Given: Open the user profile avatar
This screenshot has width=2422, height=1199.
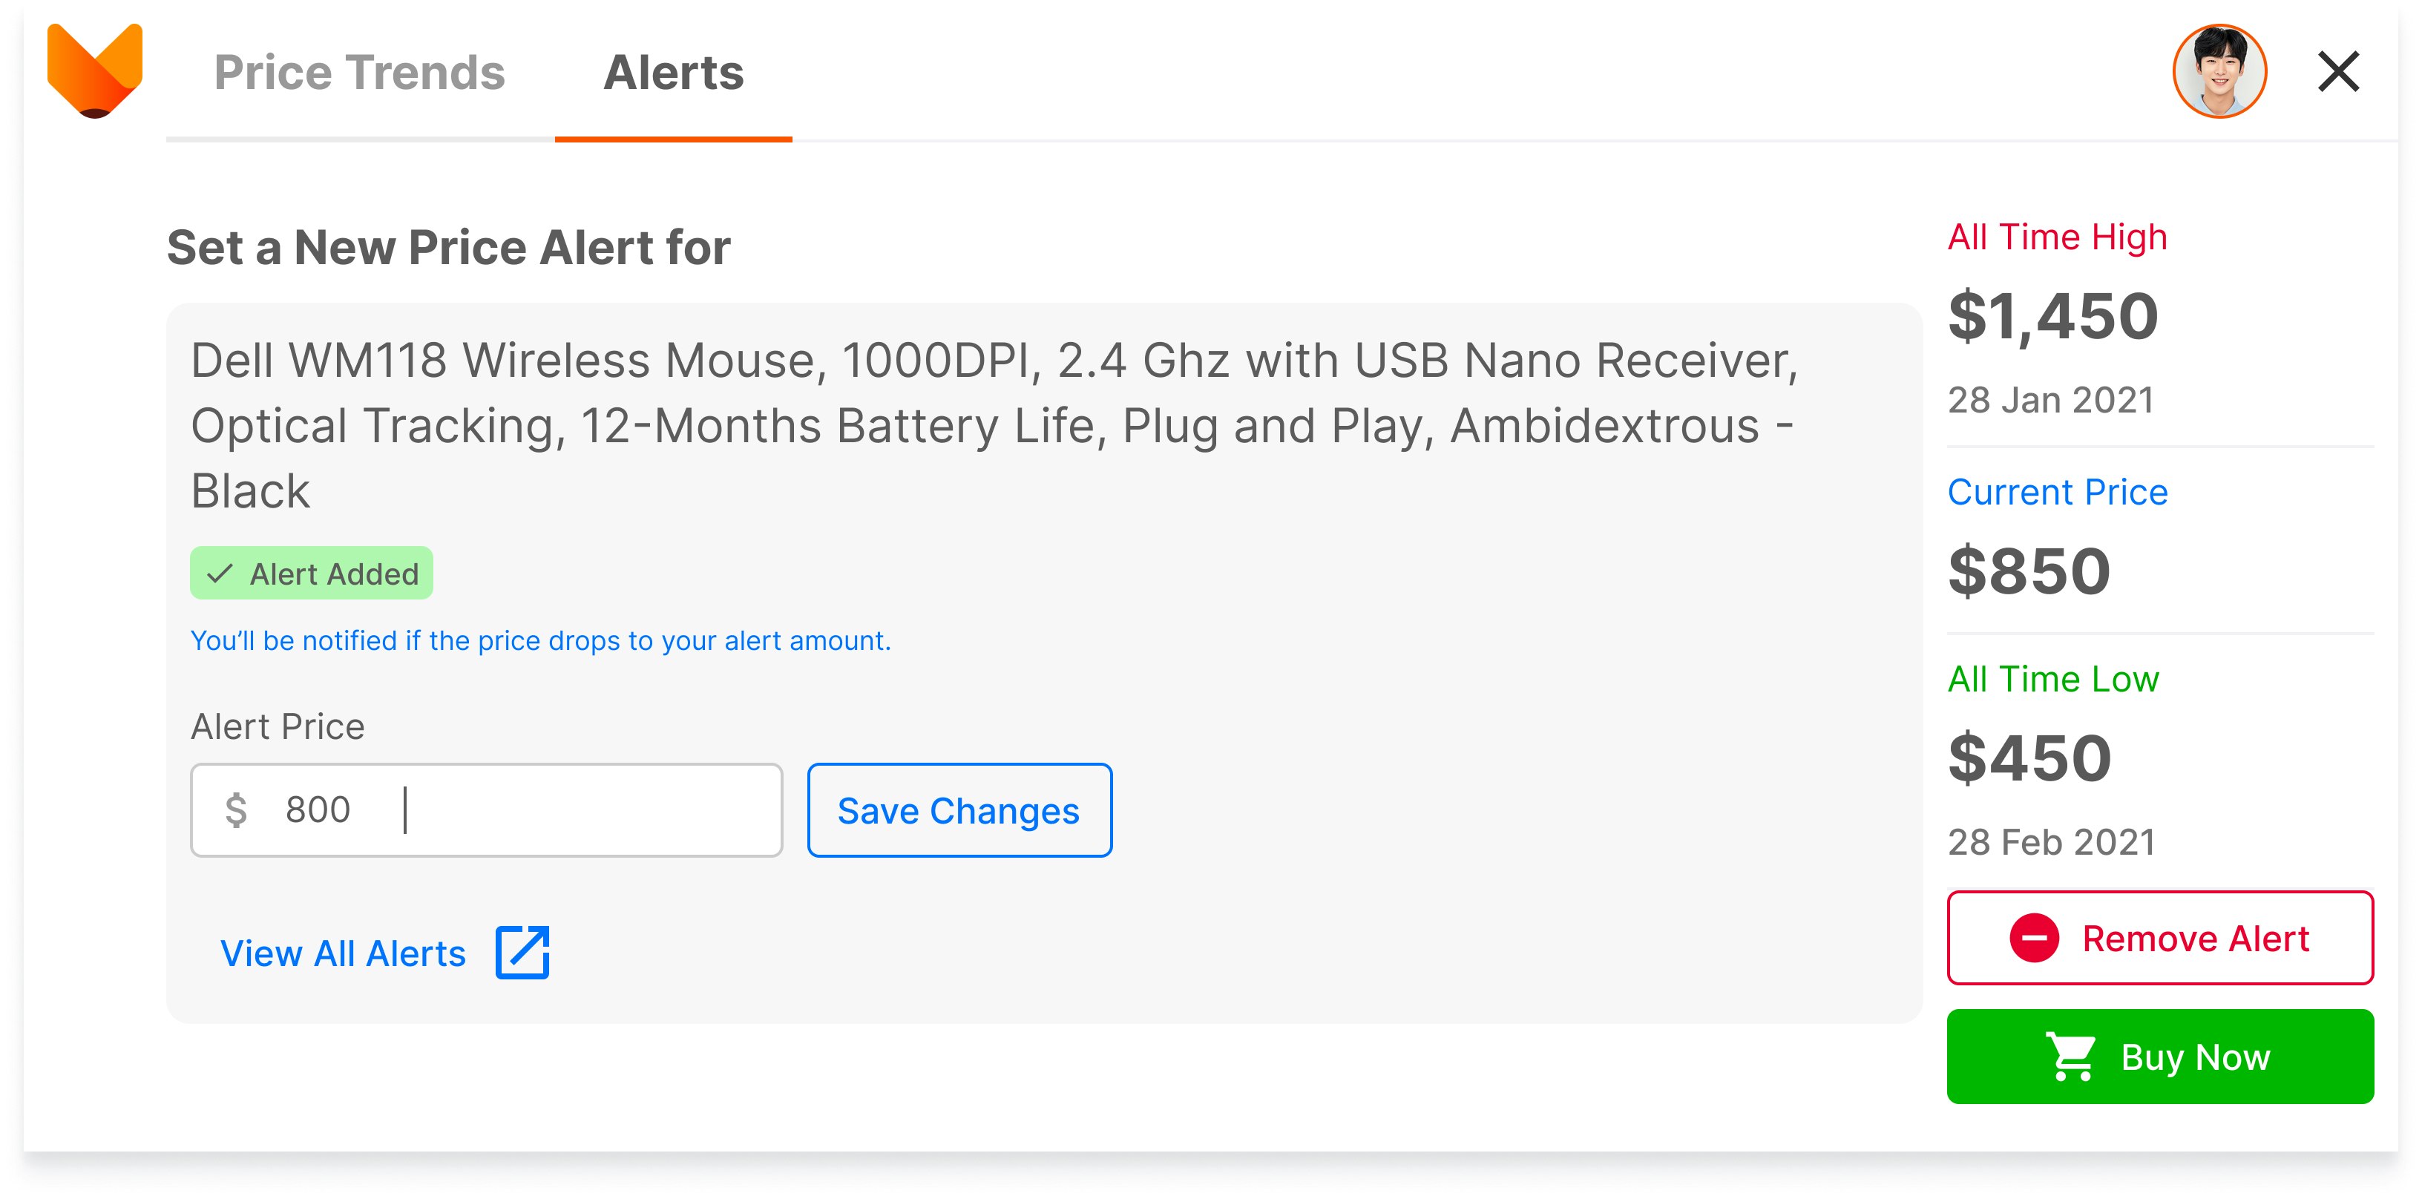Looking at the screenshot, I should [2219, 71].
